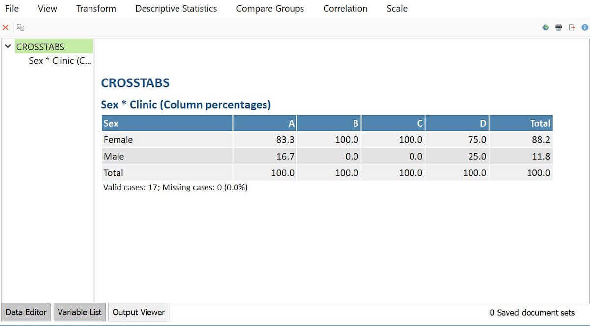Click the 75.0 cell
The height and width of the screenshot is (326, 590).
coord(457,140)
